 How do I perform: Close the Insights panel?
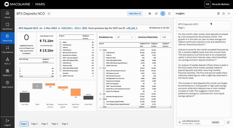point(229,13)
